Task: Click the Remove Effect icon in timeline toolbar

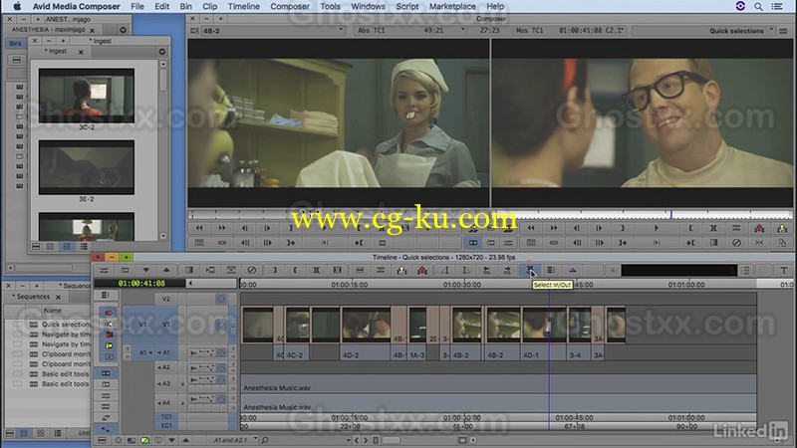Action: pos(252,270)
